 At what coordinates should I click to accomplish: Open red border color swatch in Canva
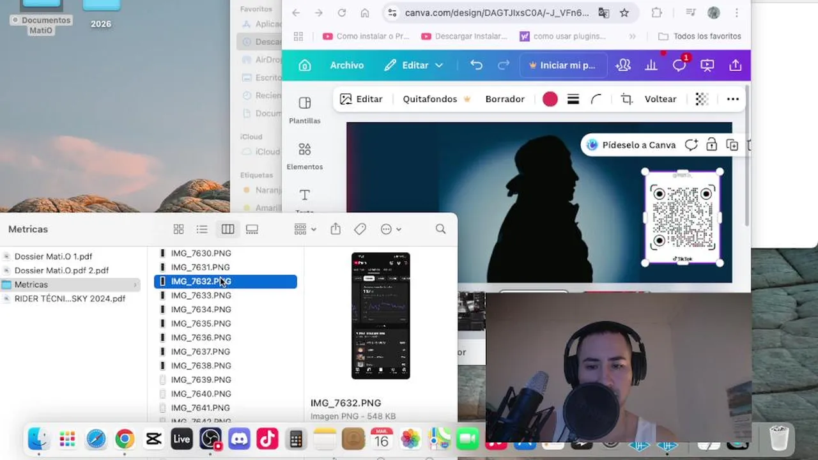tap(550, 99)
